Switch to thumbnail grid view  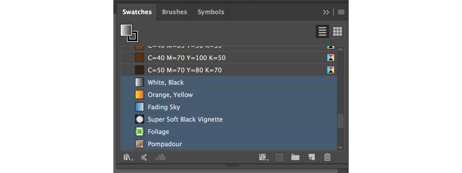pos(338,31)
